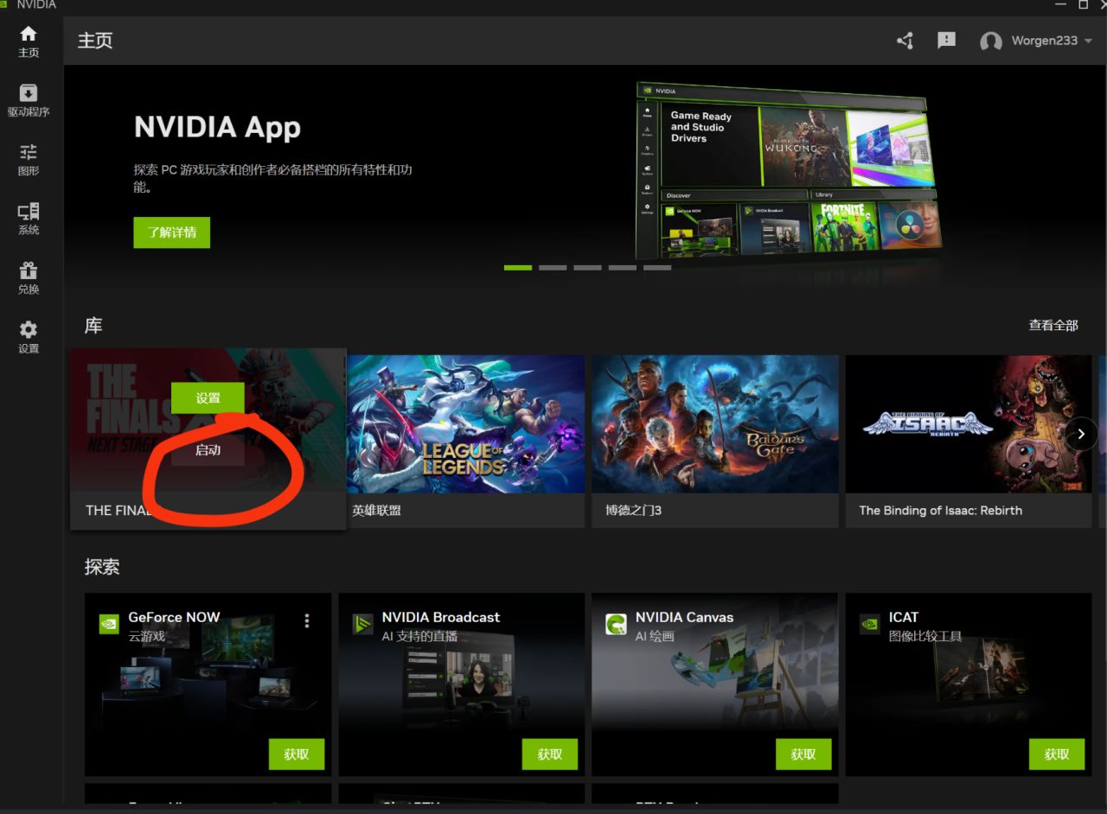Open Baldur's Gate game thumbnail
Viewport: 1107px width, 814px height.
pyautogui.click(x=715, y=424)
